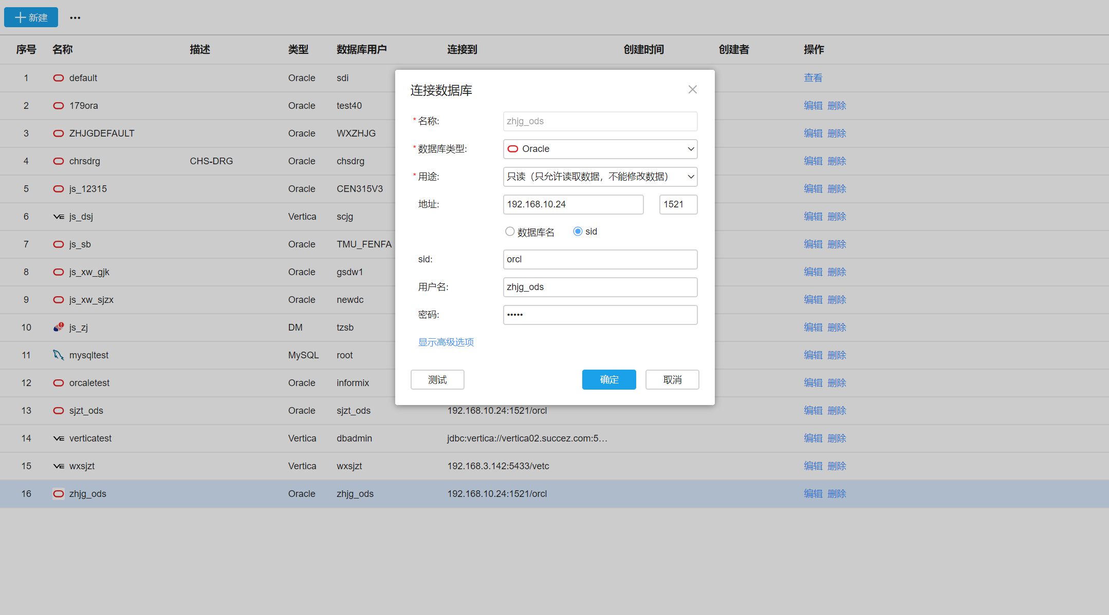Click the DM type cell for js_zj

[295, 328]
